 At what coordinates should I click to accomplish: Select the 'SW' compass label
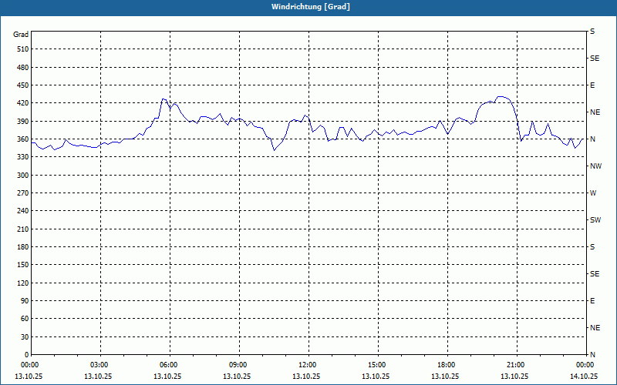(x=595, y=220)
